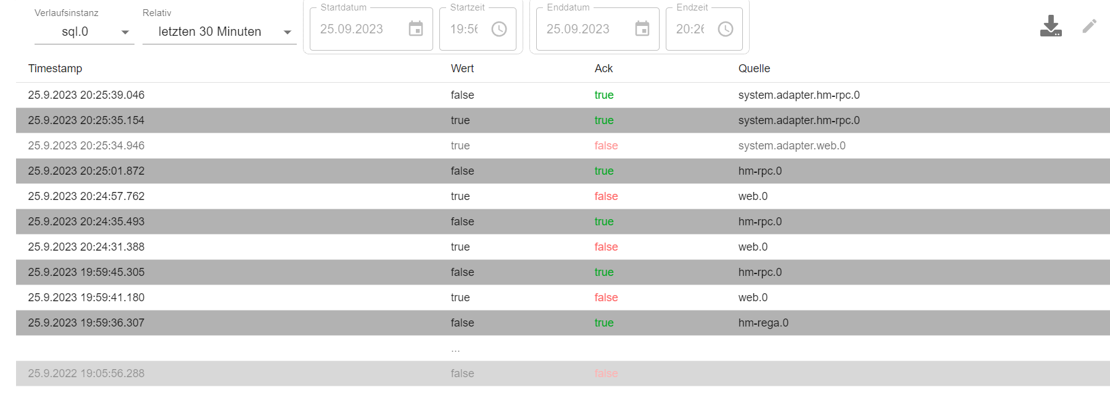Click the Startzeit time input field
This screenshot has width=1110, height=400.
[x=464, y=29]
